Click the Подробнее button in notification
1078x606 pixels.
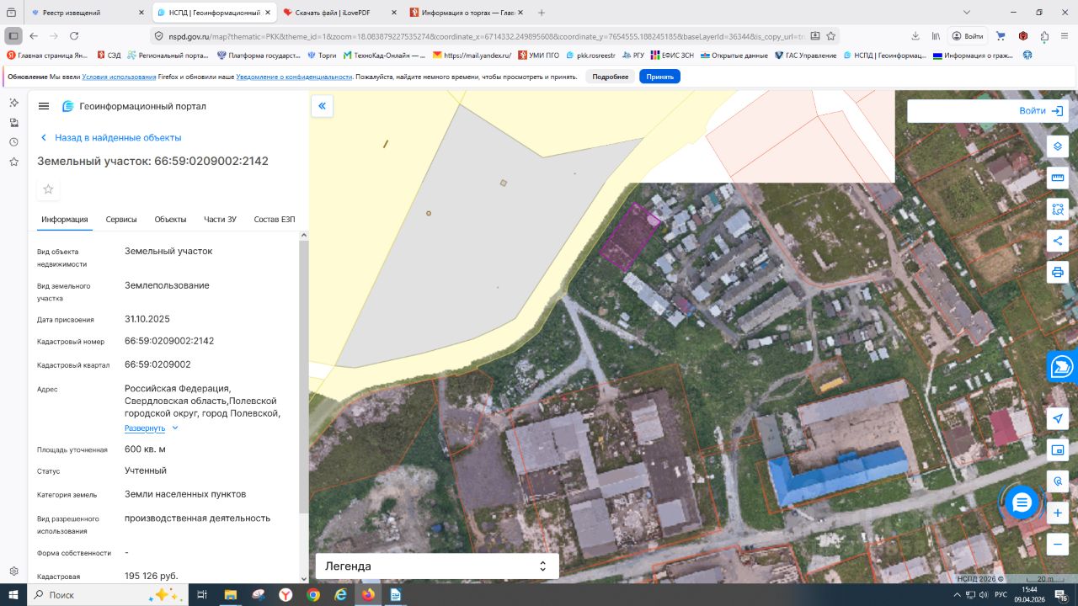(x=611, y=77)
